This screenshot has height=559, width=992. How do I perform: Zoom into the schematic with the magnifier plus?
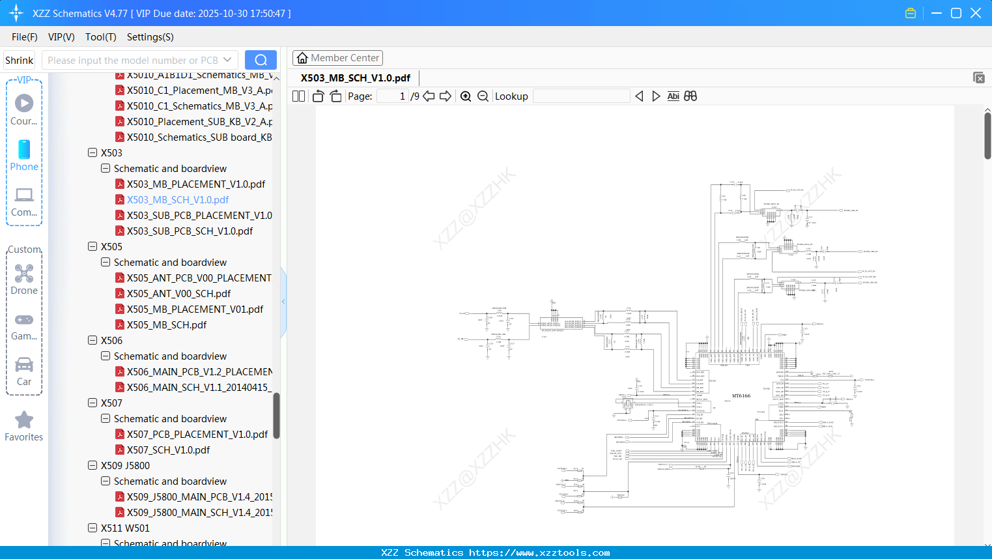(x=466, y=96)
